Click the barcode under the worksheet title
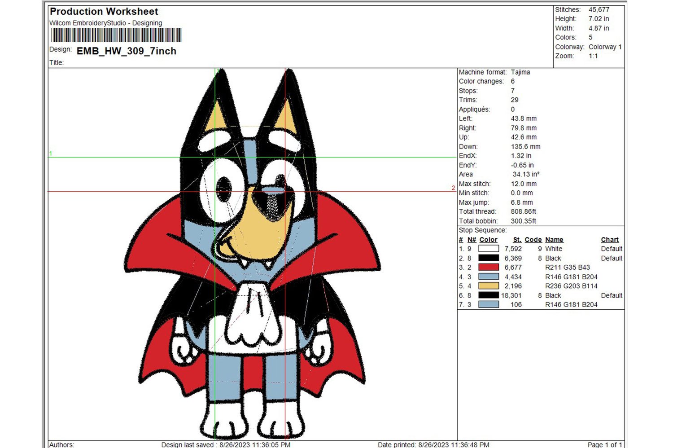This screenshot has height=448, width=673. pos(116,35)
